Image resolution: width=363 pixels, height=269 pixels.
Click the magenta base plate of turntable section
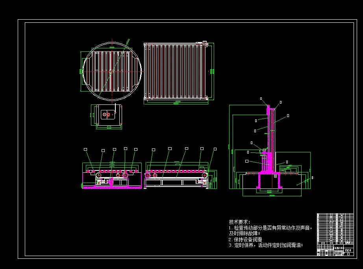pos(112,187)
